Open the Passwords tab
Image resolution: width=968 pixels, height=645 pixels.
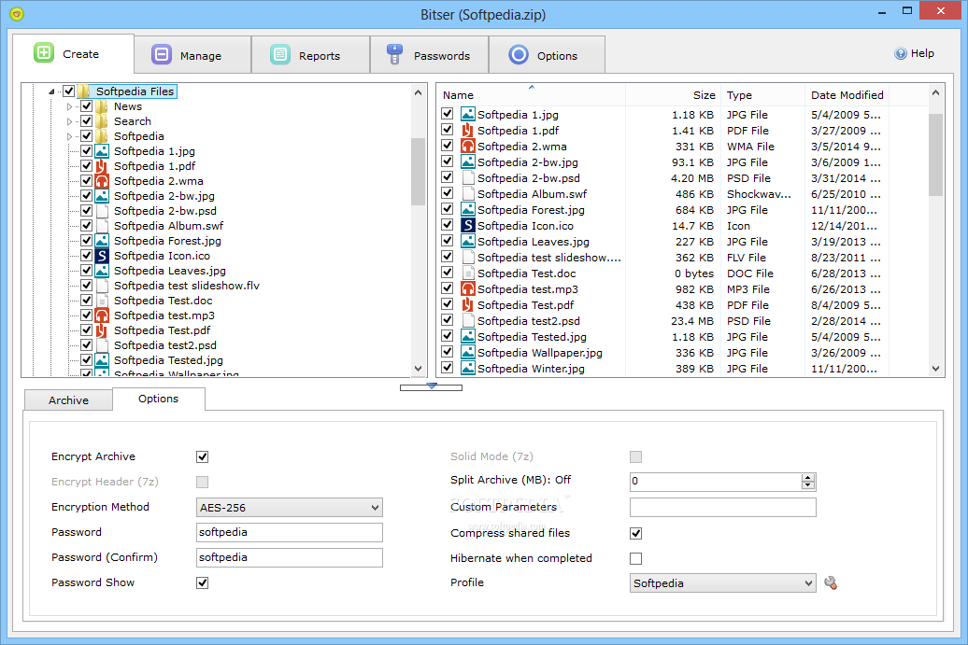pos(430,55)
